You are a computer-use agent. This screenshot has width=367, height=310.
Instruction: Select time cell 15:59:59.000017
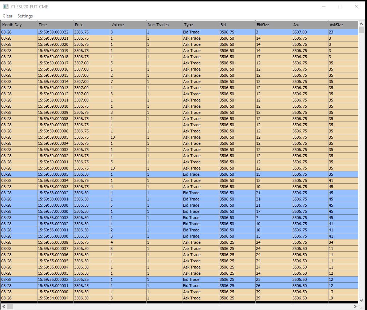[x=56, y=63]
